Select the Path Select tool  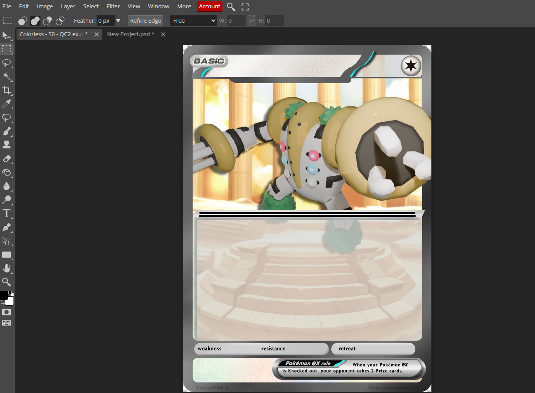7,241
